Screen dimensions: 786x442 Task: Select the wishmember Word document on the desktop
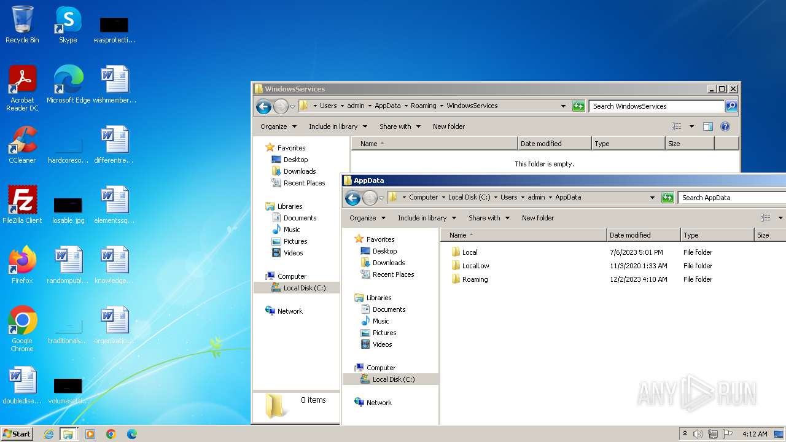pyautogui.click(x=115, y=85)
